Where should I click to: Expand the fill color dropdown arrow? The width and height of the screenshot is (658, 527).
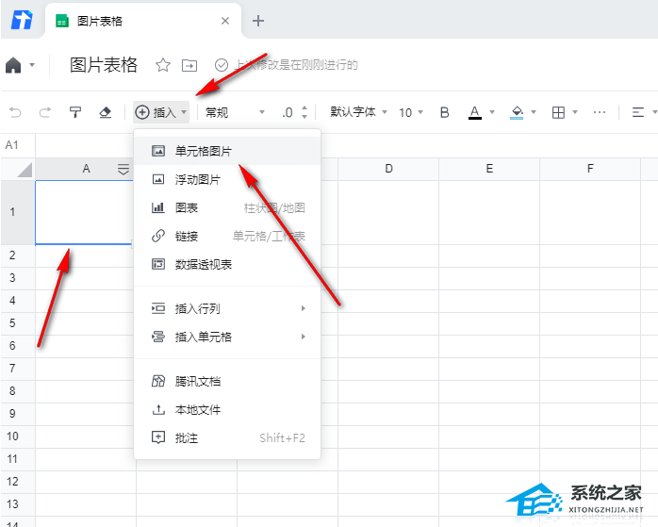(534, 112)
